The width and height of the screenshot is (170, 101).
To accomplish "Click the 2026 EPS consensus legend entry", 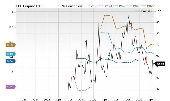I will pos(134,6).
